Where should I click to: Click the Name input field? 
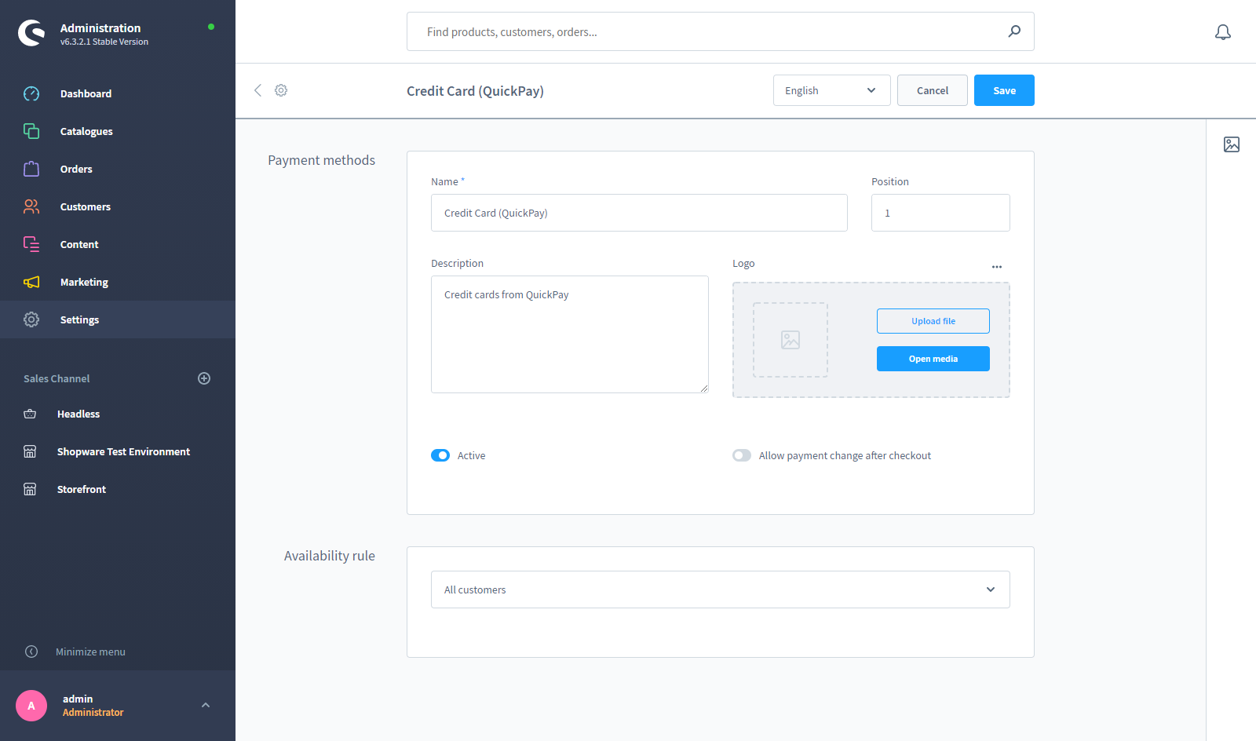(639, 213)
